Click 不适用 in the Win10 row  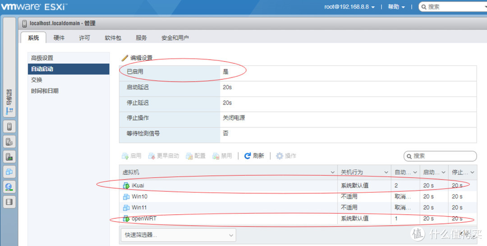click(x=349, y=197)
